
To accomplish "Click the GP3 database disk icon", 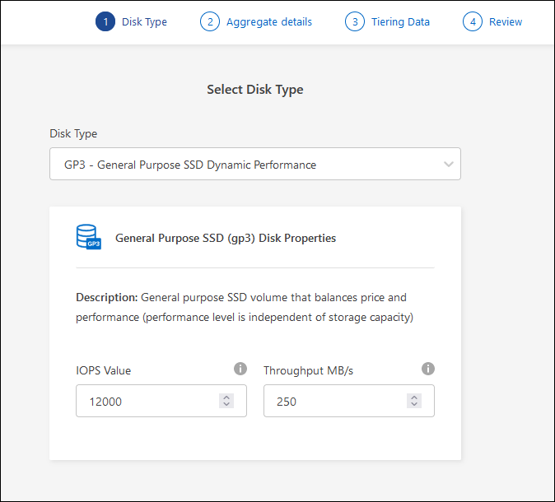I will coord(88,238).
